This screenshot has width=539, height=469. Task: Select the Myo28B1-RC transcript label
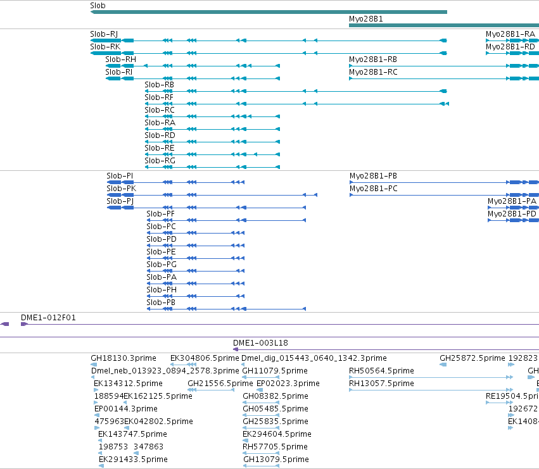point(373,72)
